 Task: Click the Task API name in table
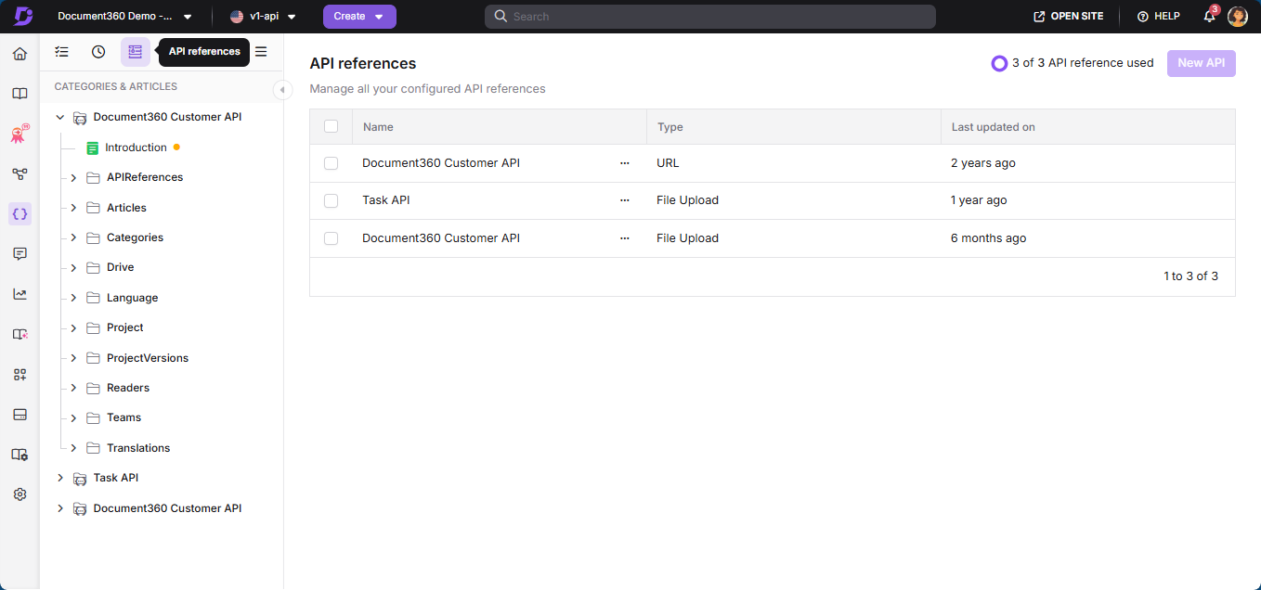(x=385, y=200)
